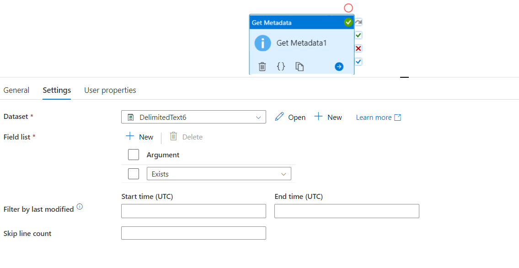Open the DelimitedText6 dataset with pencil button

click(x=290, y=117)
